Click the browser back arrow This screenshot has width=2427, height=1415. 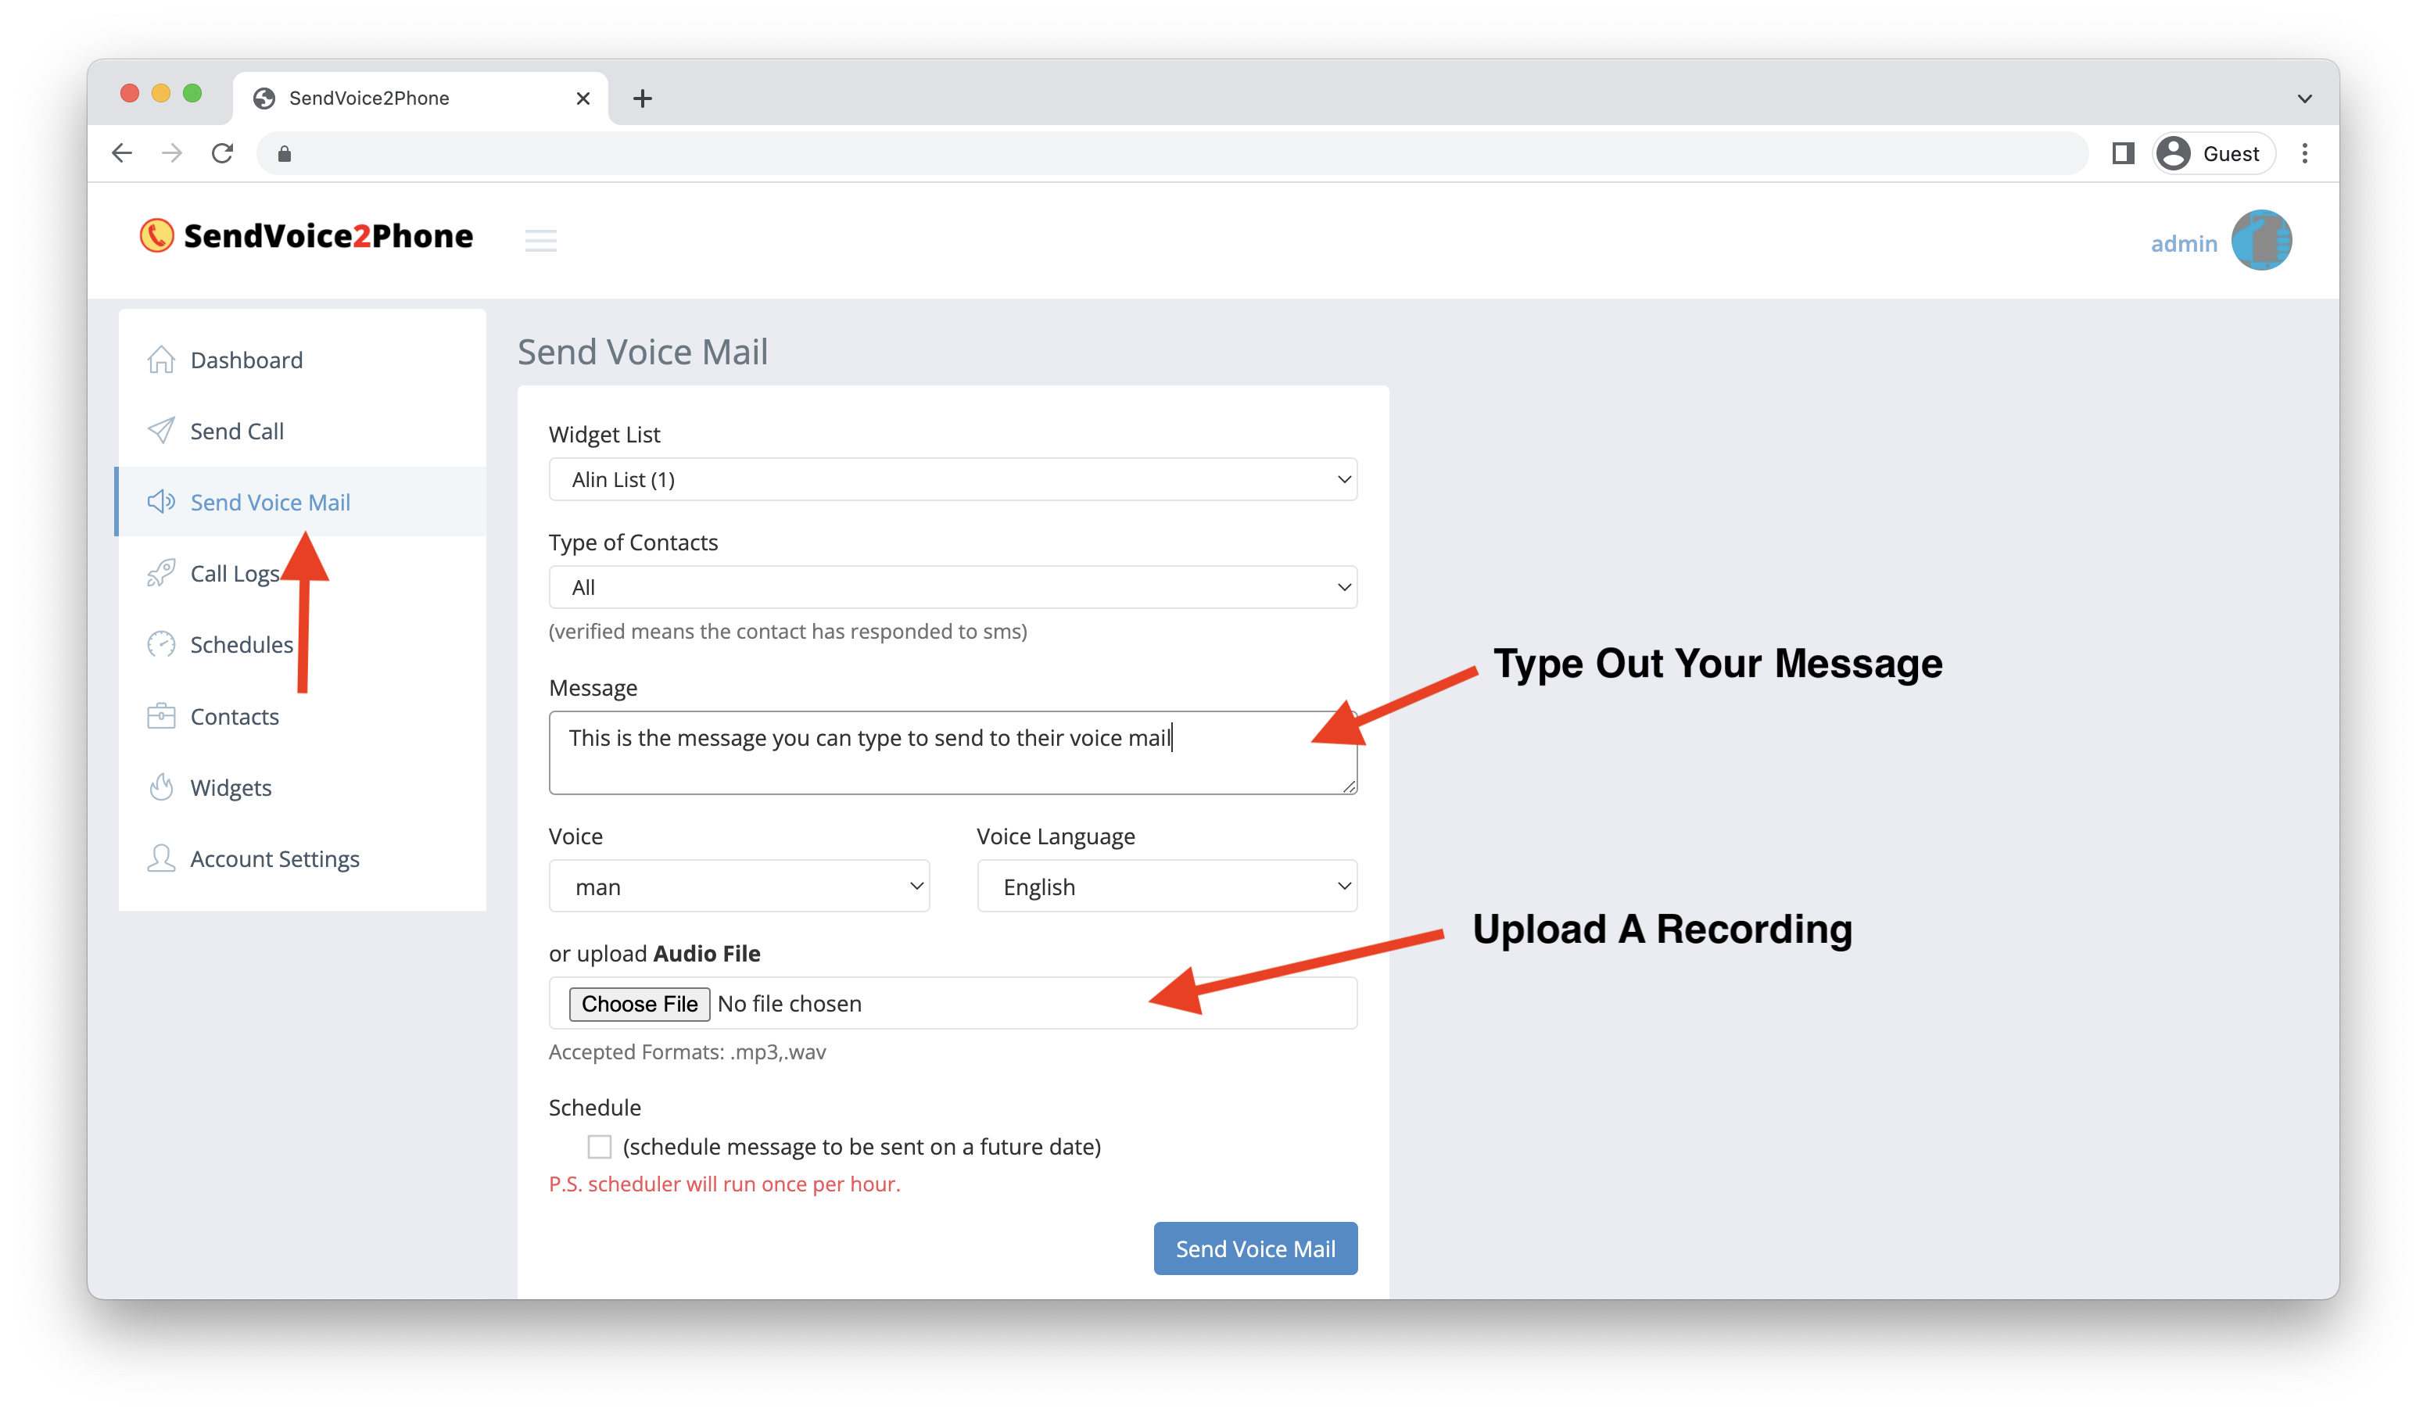121,153
